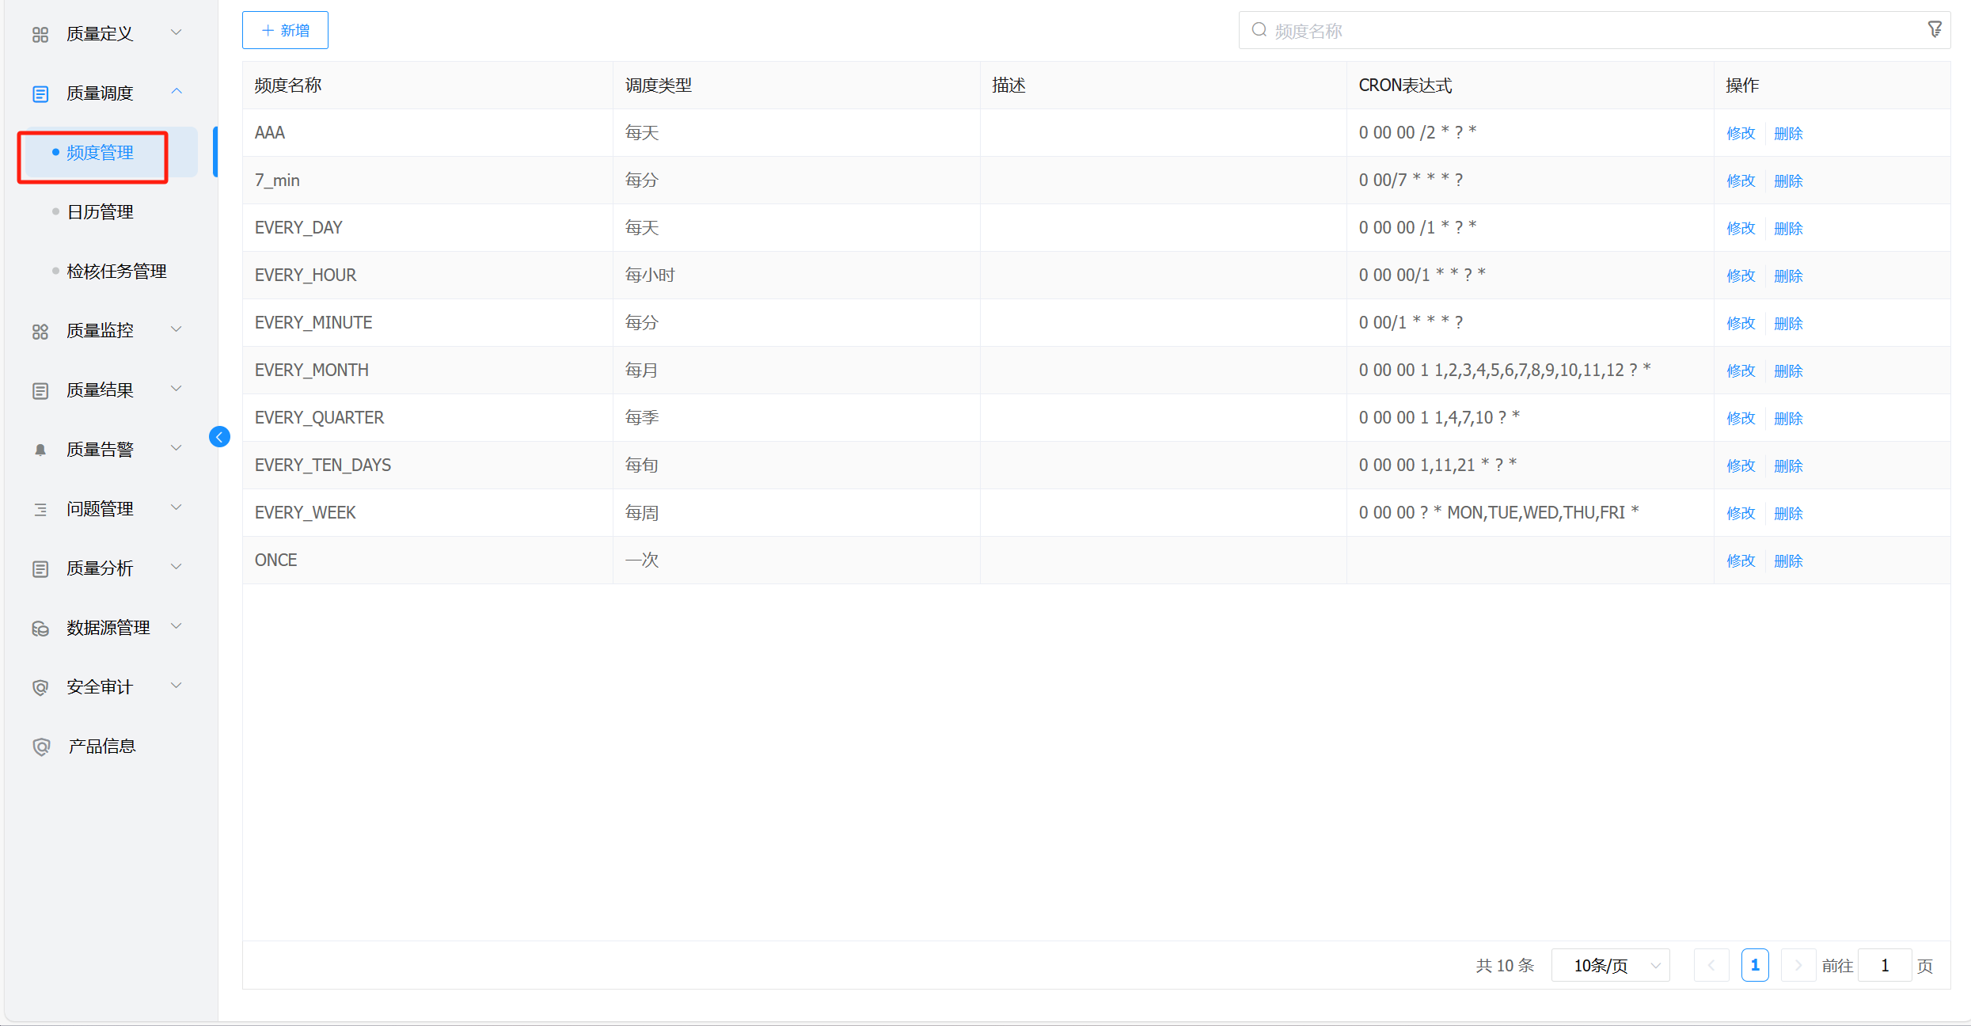This screenshot has height=1026, width=1971.
Task: Click the filter funnel icon in search bar
Action: tap(1935, 30)
